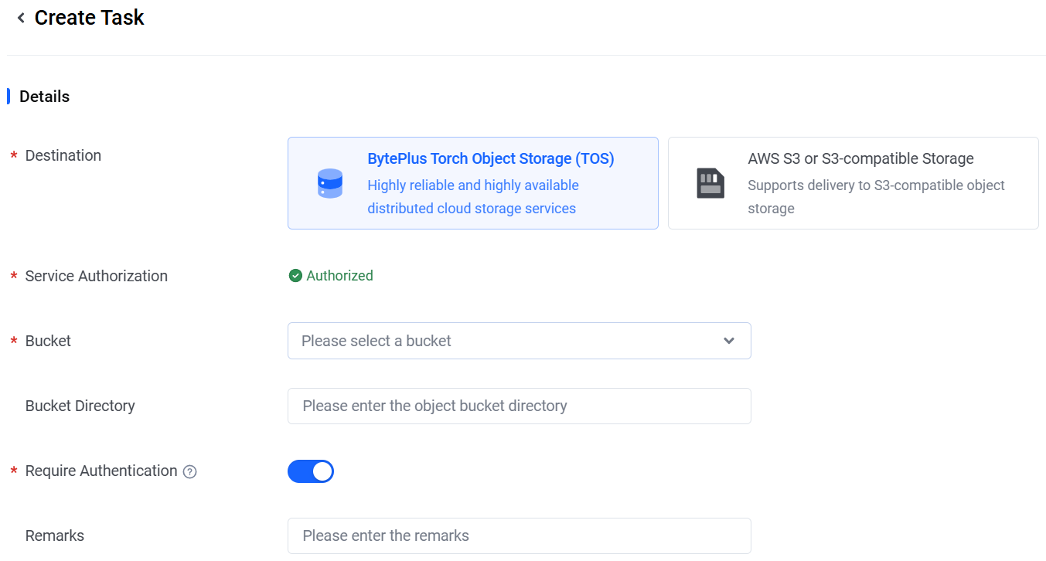The image size is (1046, 561).
Task: Click the Require Authentication label
Action: point(101,471)
